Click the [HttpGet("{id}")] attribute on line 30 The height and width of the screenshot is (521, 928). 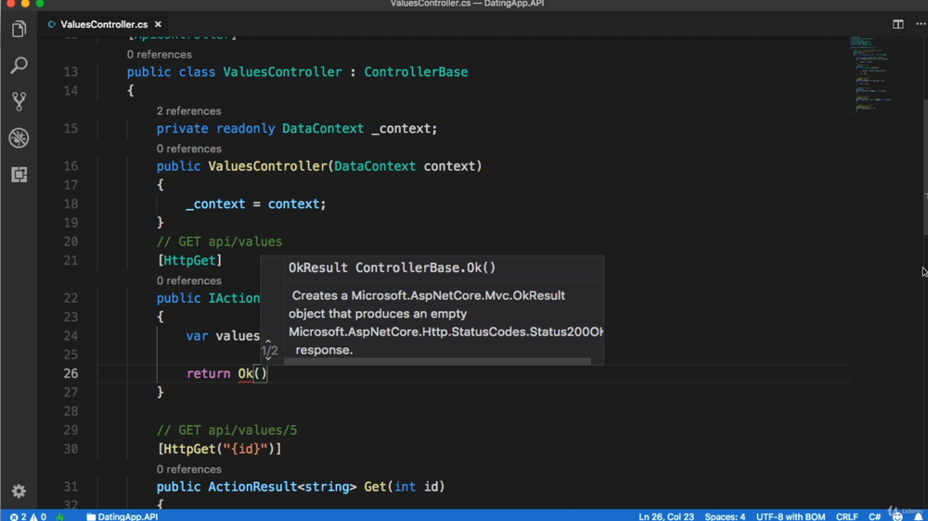tap(220, 449)
